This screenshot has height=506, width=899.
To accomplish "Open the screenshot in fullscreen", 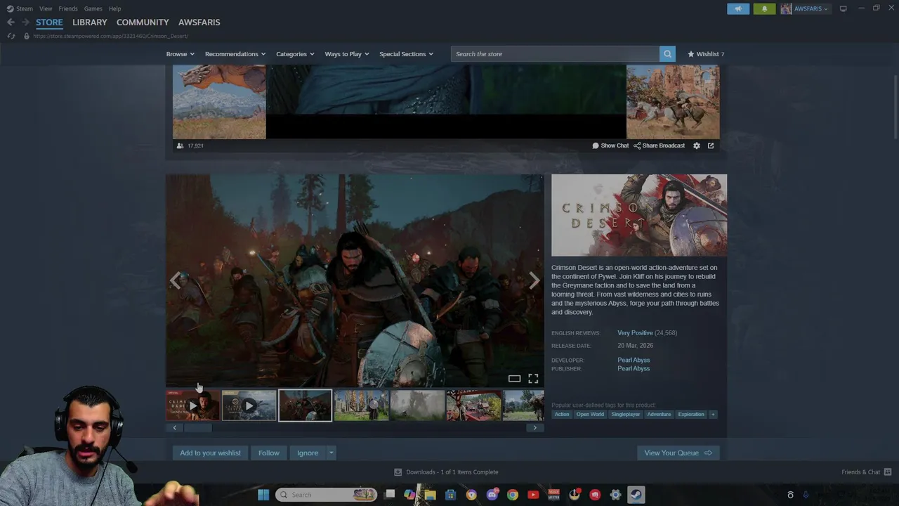I will [533, 379].
